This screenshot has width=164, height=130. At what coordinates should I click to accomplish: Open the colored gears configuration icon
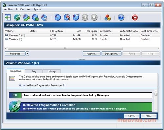coord(108,18)
